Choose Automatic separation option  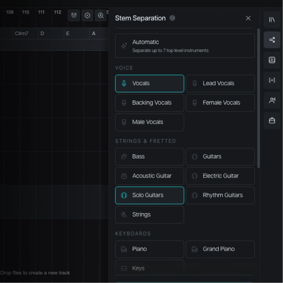tap(185, 46)
